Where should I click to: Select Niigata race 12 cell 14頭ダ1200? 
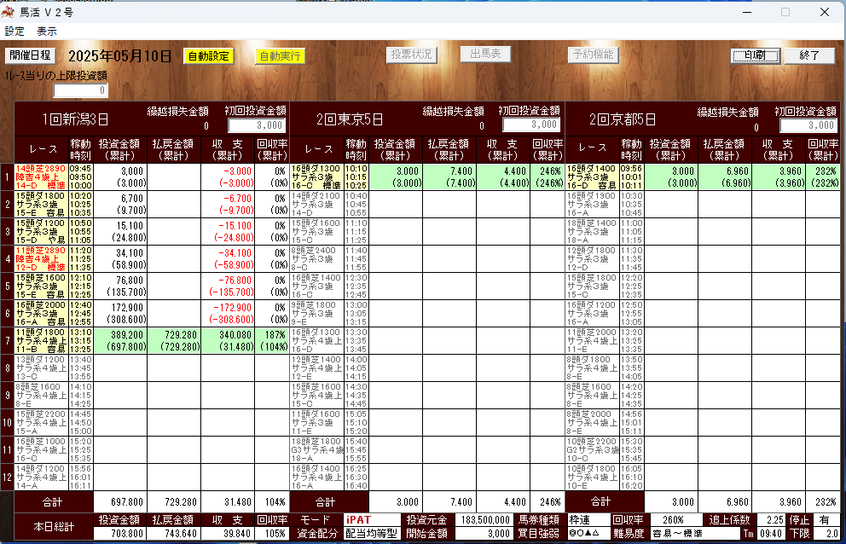coord(41,477)
